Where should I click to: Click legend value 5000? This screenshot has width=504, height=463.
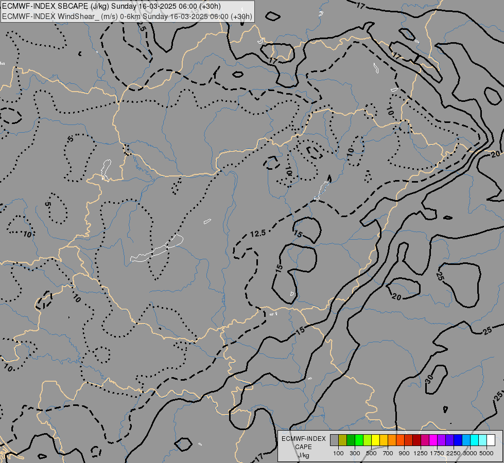[x=486, y=453]
